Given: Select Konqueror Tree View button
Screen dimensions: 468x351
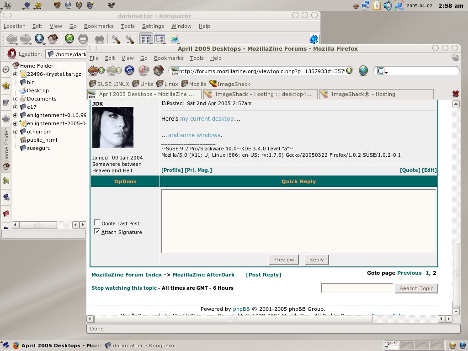Looking at the screenshot, I should (x=160, y=39).
